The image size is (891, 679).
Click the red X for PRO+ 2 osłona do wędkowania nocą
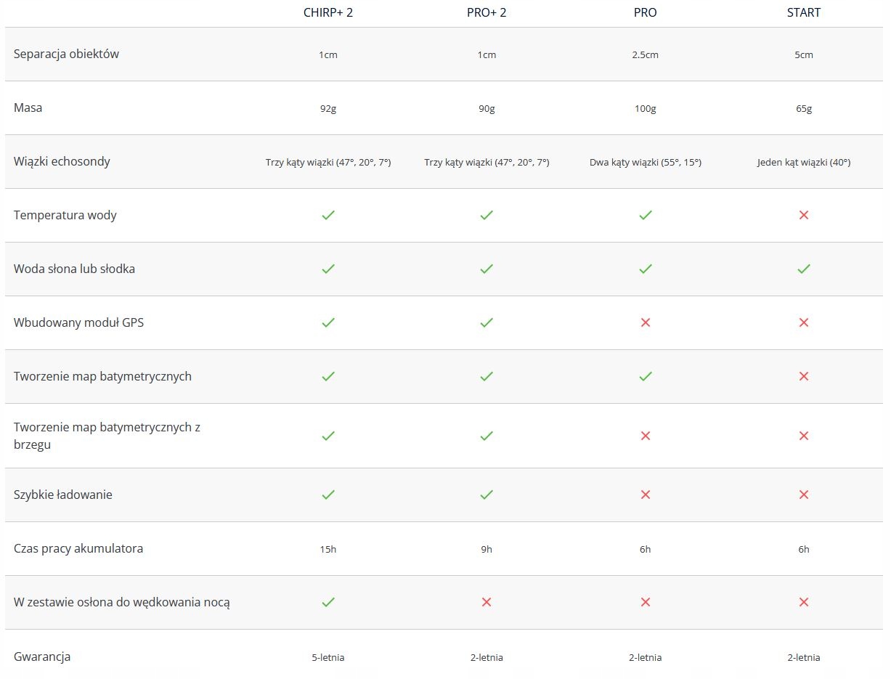[x=487, y=602]
